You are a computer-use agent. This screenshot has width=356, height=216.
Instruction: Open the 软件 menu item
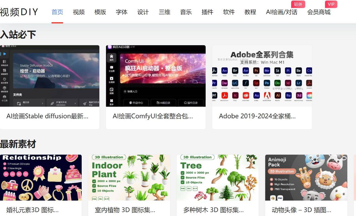[x=229, y=12]
